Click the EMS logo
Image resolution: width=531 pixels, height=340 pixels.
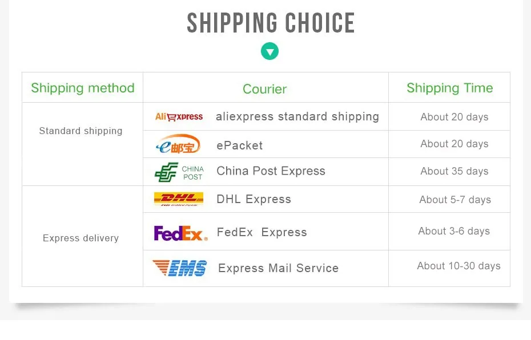pos(179,268)
